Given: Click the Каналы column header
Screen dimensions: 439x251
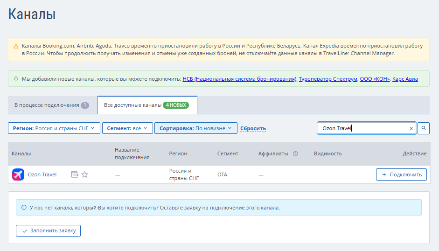Looking at the screenshot, I should click(21, 153).
